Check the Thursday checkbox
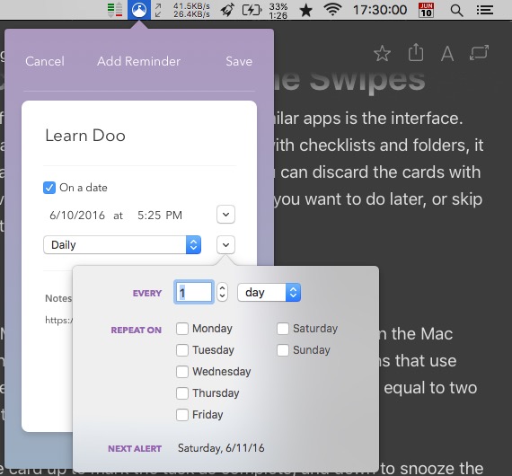512x476 pixels. point(182,393)
